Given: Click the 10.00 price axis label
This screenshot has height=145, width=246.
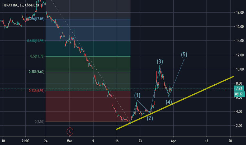Looking at the screenshot, I should tap(240, 69).
